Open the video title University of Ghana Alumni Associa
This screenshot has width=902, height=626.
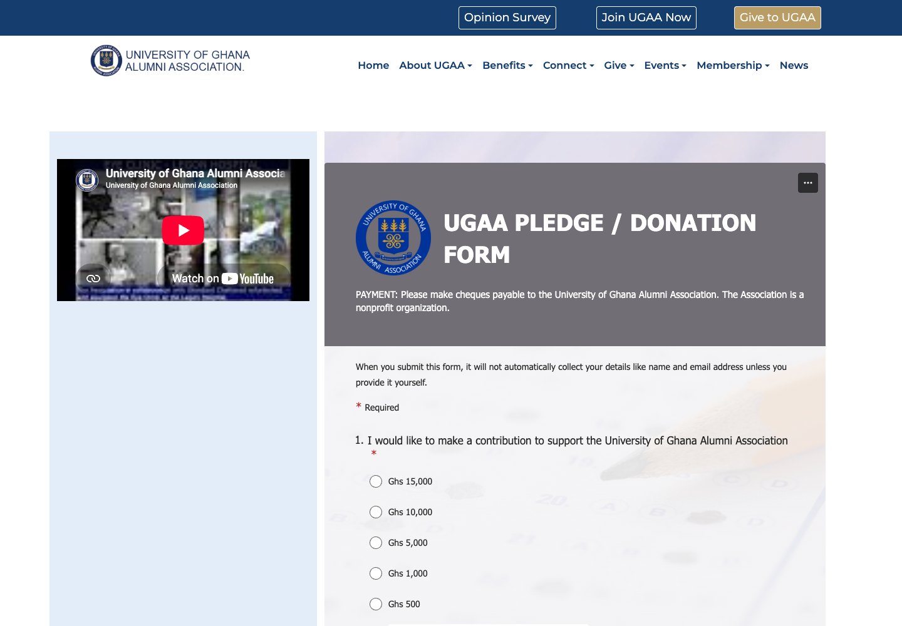coord(195,173)
